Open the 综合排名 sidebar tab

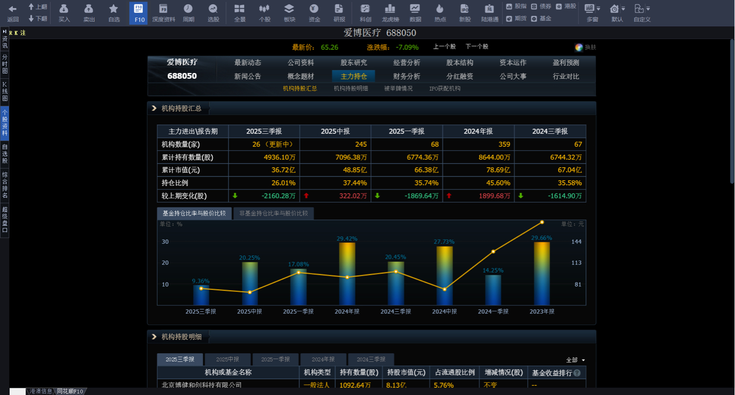[5, 185]
